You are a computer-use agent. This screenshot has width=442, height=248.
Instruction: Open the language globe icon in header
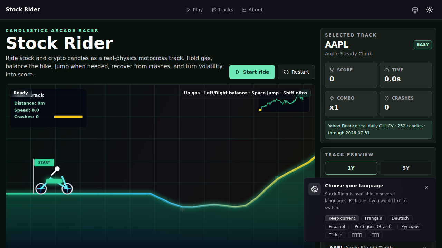(x=415, y=10)
